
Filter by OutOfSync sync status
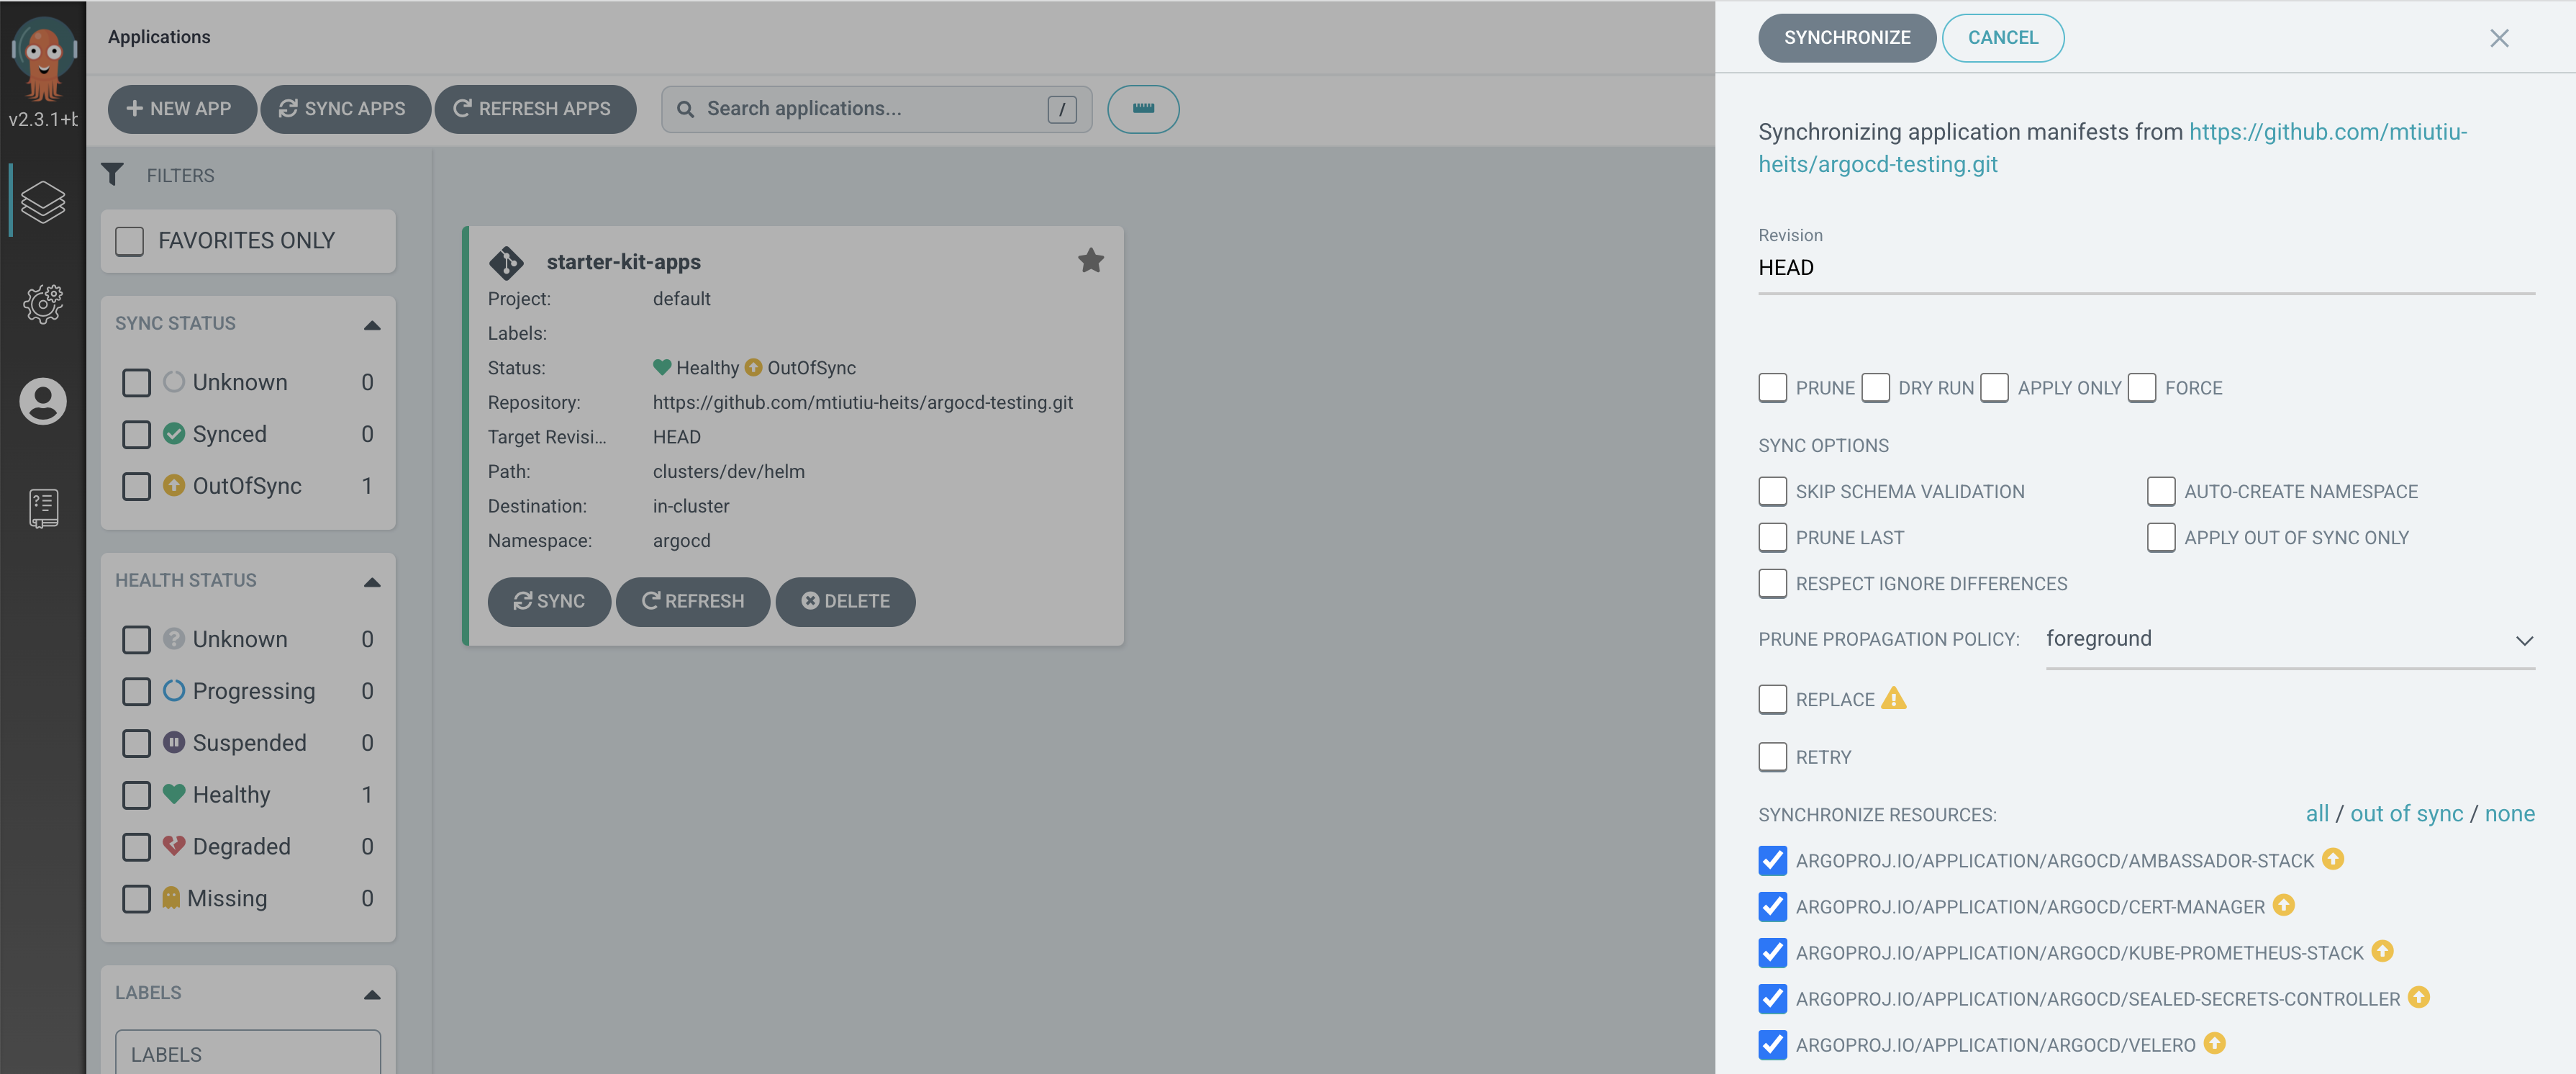pos(136,486)
